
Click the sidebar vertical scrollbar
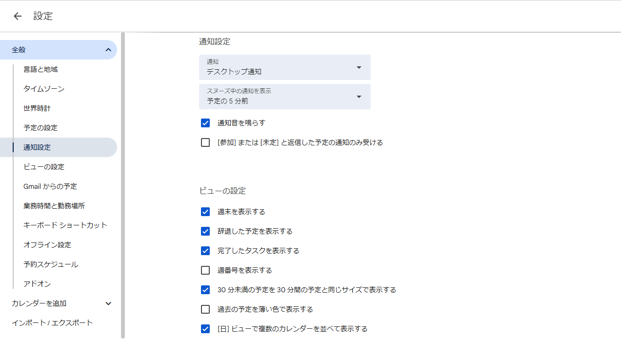[x=123, y=185]
